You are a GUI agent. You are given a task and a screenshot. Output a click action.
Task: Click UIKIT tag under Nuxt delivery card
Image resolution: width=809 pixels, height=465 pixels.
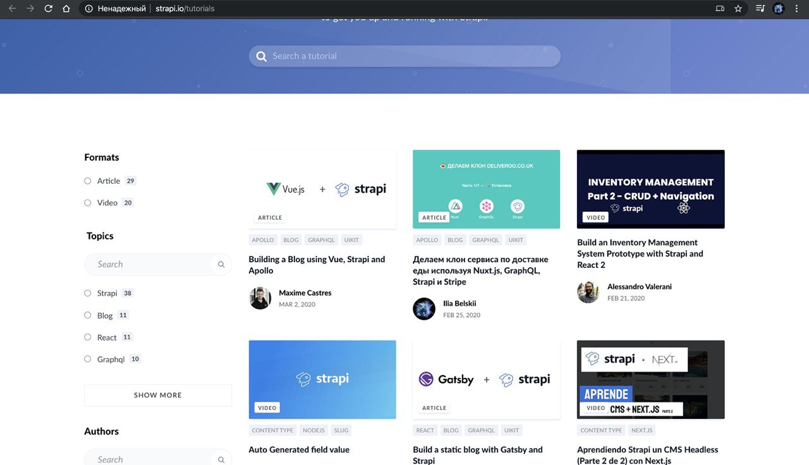tap(516, 240)
